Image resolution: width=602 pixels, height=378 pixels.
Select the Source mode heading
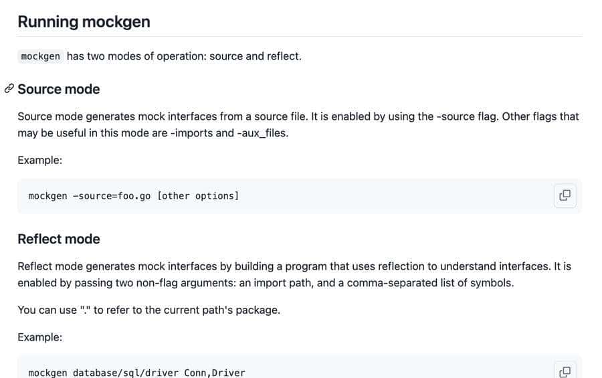(x=59, y=89)
